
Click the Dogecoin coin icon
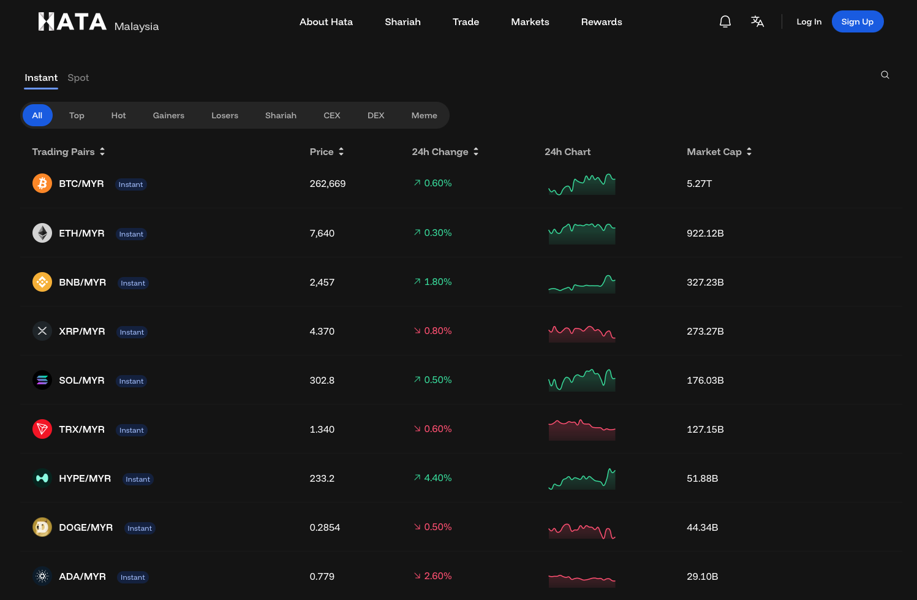(42, 527)
